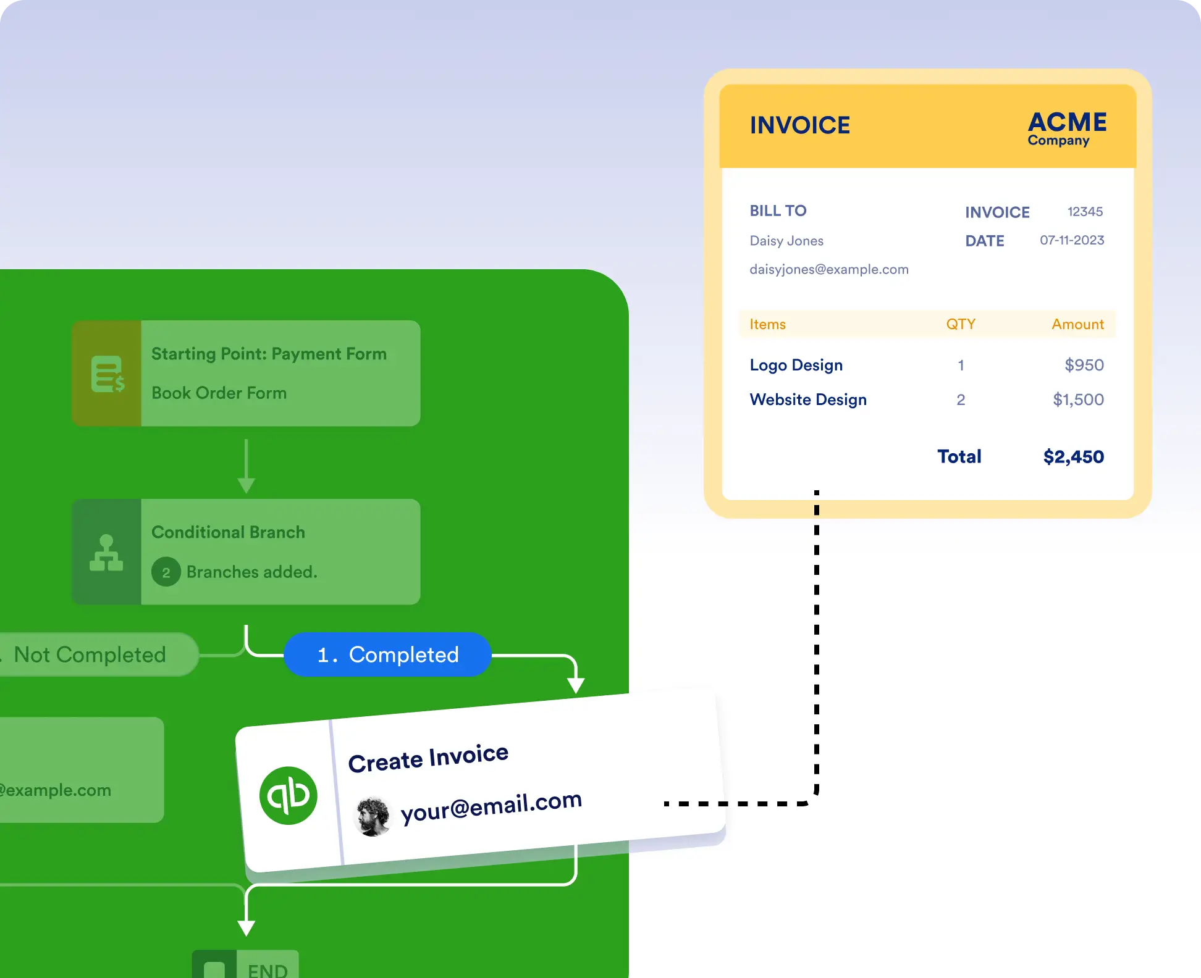Viewport: 1201px width, 978px height.
Task: Click the END label
Action: coord(268,971)
